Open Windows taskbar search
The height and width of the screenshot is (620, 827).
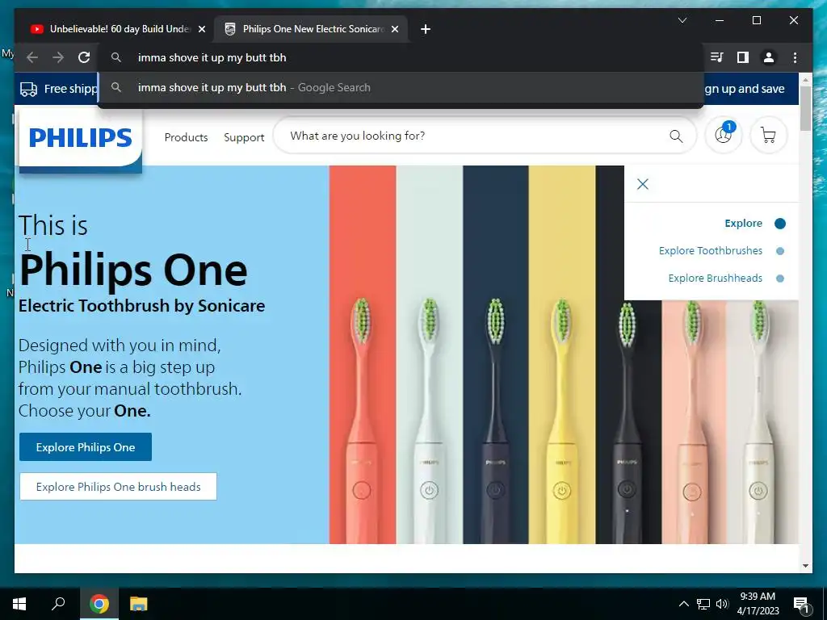[58, 604]
